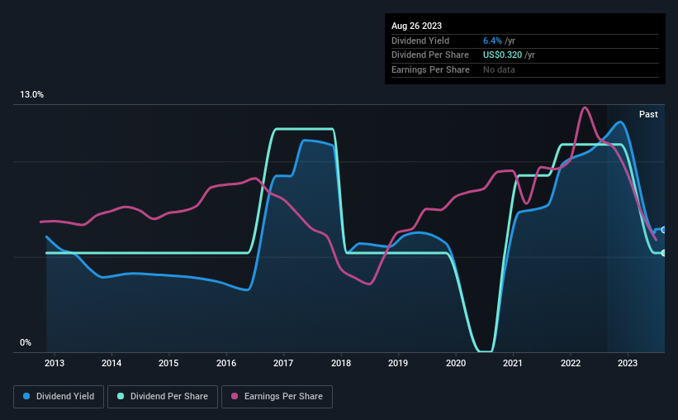Click the 0% y-axis label
The image size is (678, 420).
26,342
